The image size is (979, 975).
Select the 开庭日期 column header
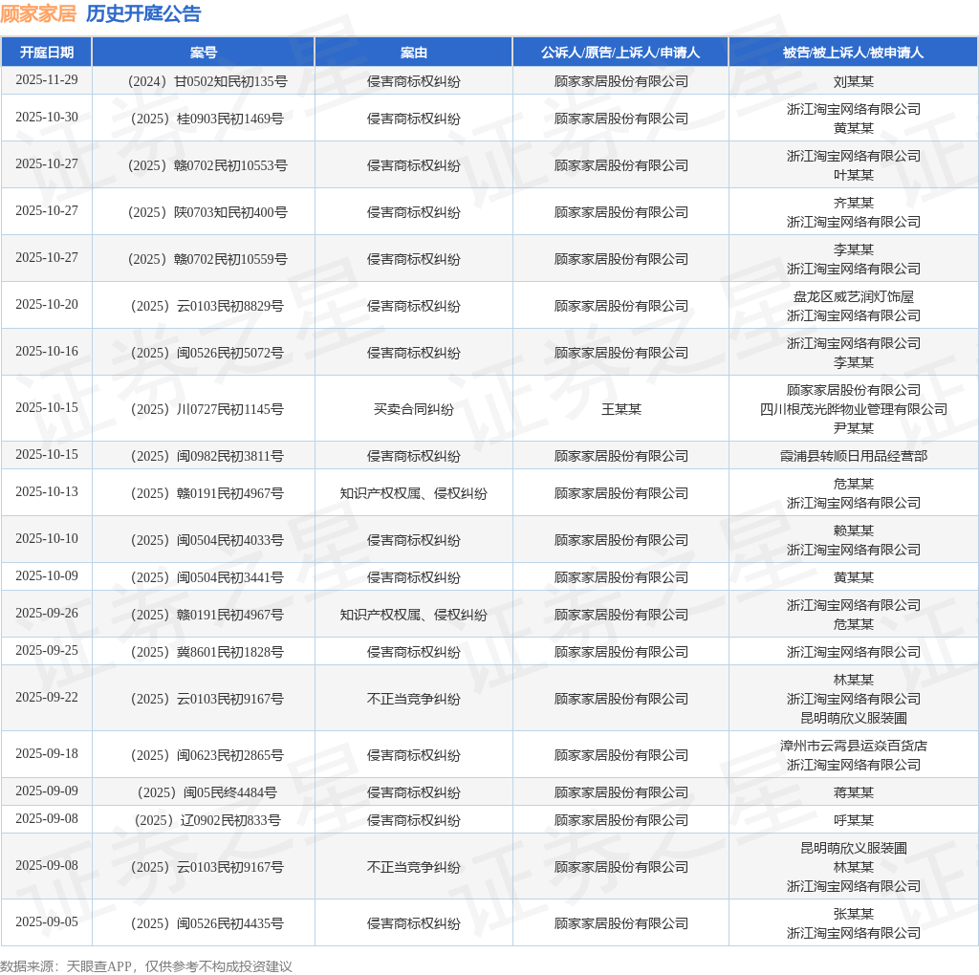click(x=47, y=53)
